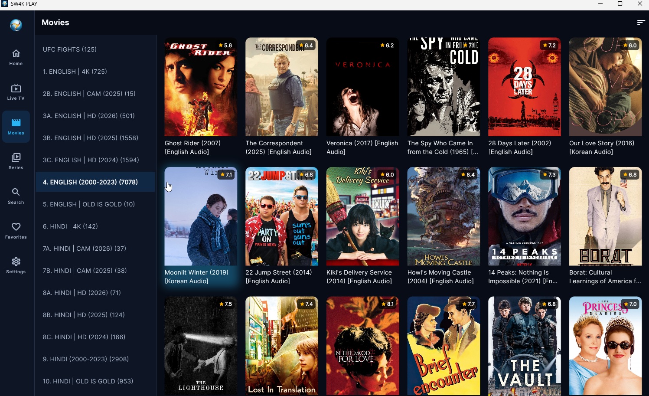
Task: Open The Spy Who Came In poster
Action: (x=444, y=87)
